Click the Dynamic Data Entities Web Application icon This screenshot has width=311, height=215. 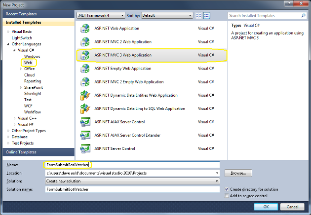85,95
